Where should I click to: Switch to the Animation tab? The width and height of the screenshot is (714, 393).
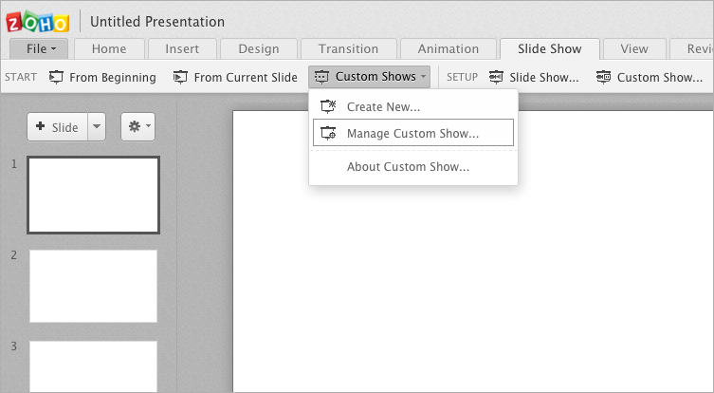(449, 49)
